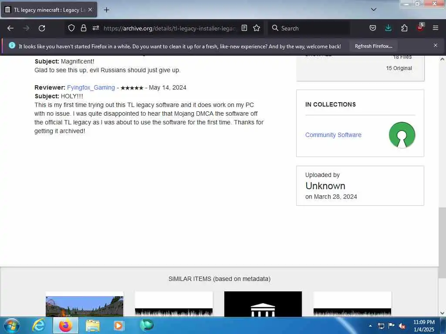Bookmark this page with the star icon

[x=257, y=28]
